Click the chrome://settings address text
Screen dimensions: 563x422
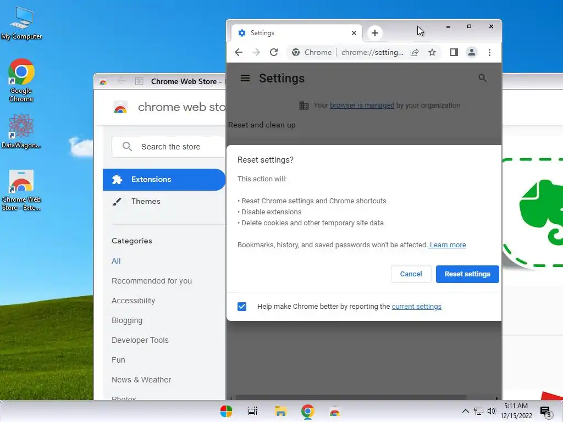pos(372,52)
